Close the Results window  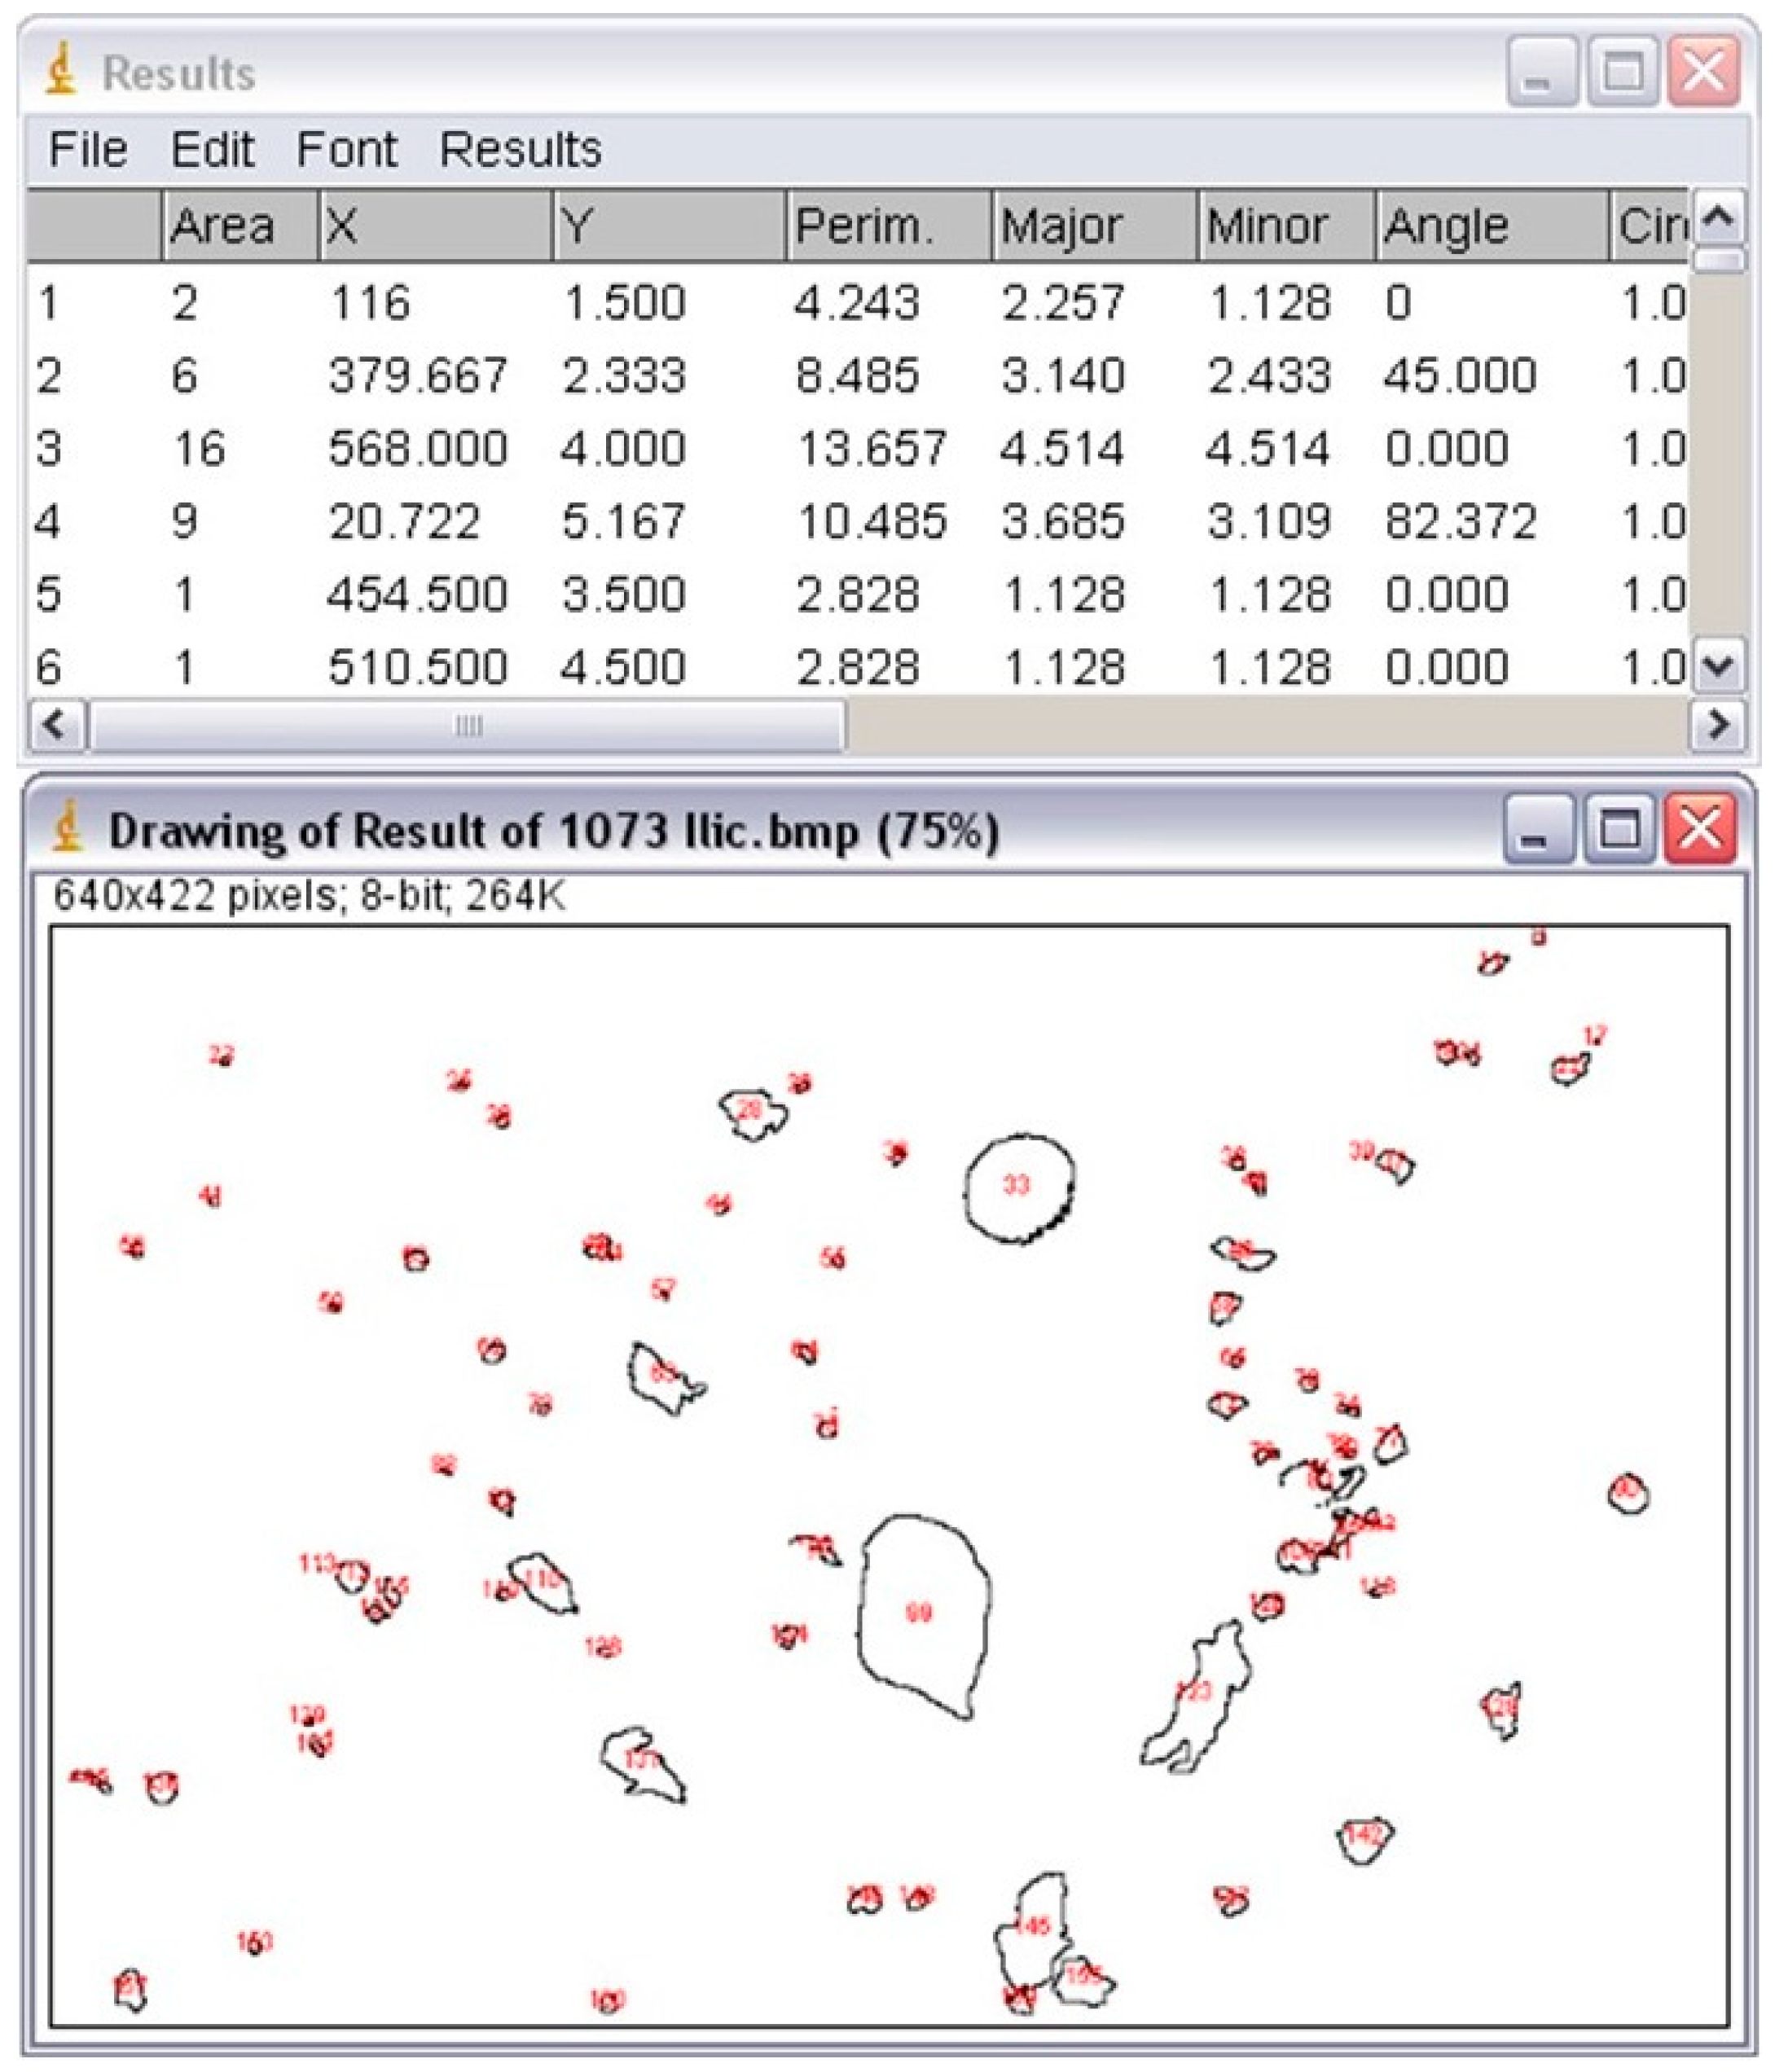pos(1703,72)
